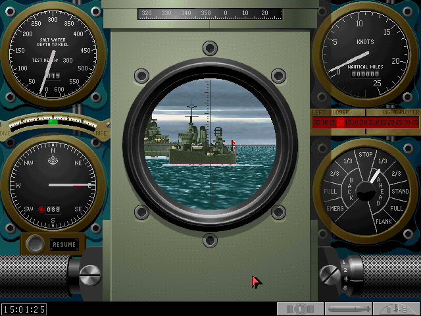Click the depth readout 015

click(x=53, y=76)
